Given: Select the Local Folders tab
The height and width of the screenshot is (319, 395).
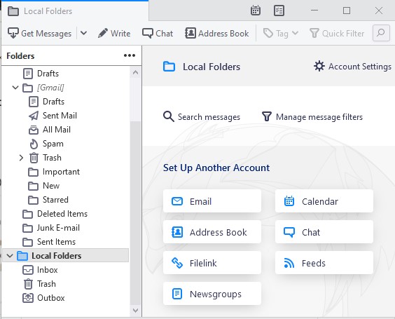Looking at the screenshot, I should click(x=75, y=11).
